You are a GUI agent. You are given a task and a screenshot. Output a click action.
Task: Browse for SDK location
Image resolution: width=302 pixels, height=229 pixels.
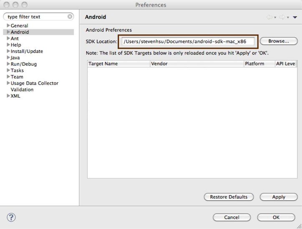[279, 41]
